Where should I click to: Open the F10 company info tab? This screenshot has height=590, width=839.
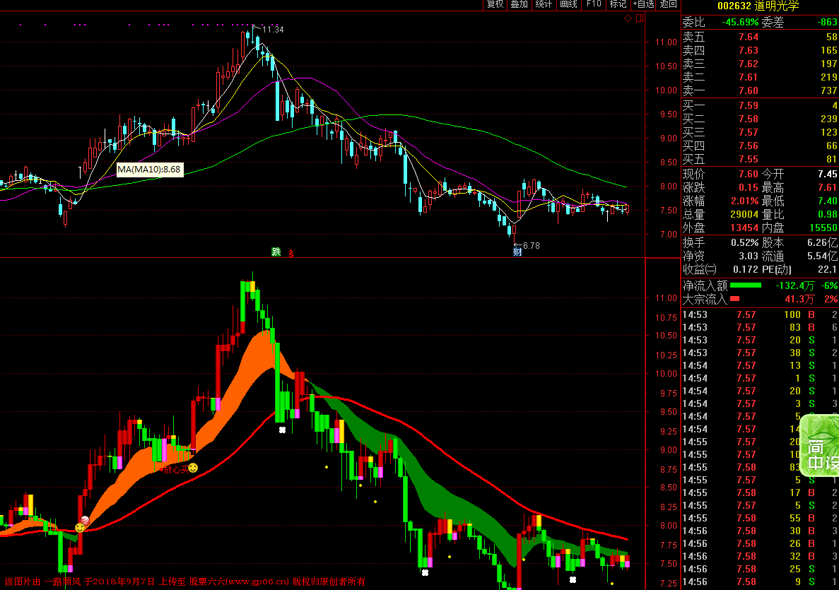coord(594,4)
